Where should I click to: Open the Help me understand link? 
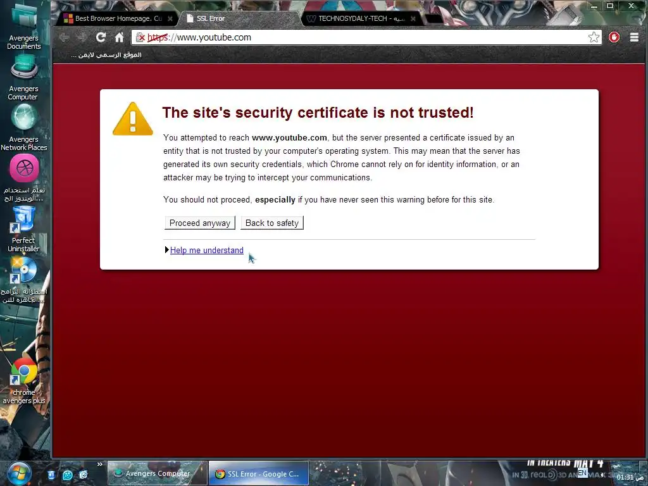coord(207,250)
